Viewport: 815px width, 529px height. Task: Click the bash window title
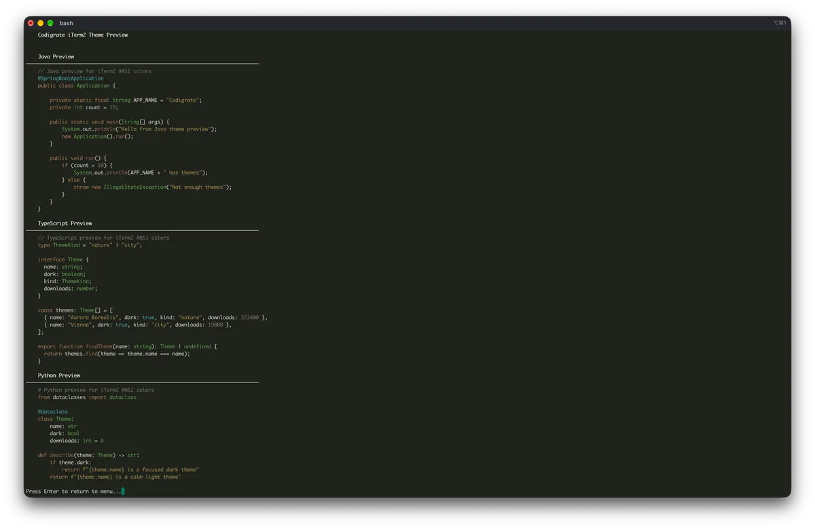(66, 23)
